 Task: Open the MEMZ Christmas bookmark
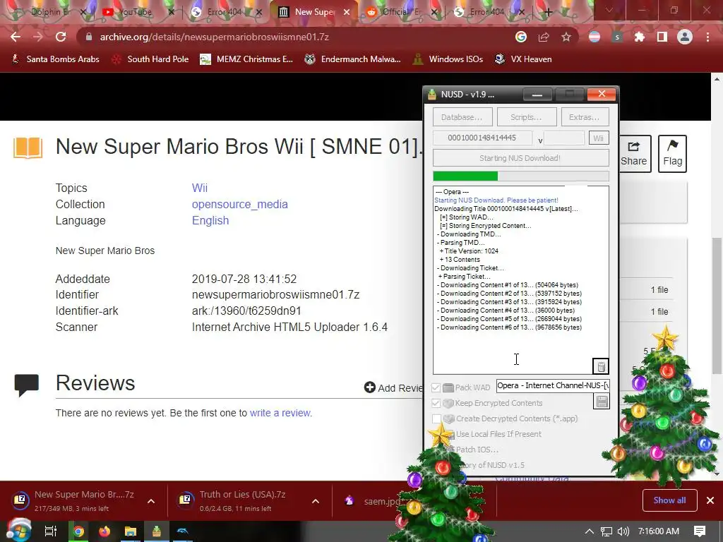tap(246, 59)
